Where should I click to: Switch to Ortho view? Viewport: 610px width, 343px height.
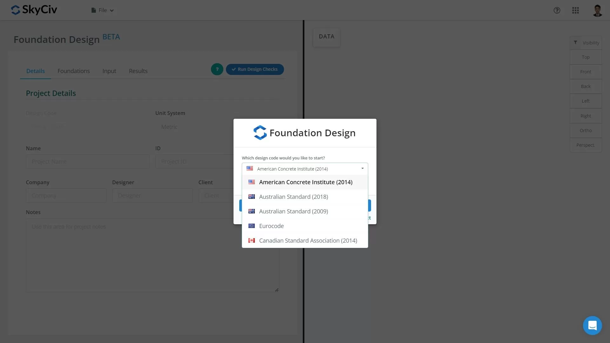click(586, 131)
